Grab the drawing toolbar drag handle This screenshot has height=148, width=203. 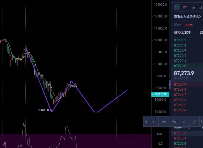pos(146,122)
